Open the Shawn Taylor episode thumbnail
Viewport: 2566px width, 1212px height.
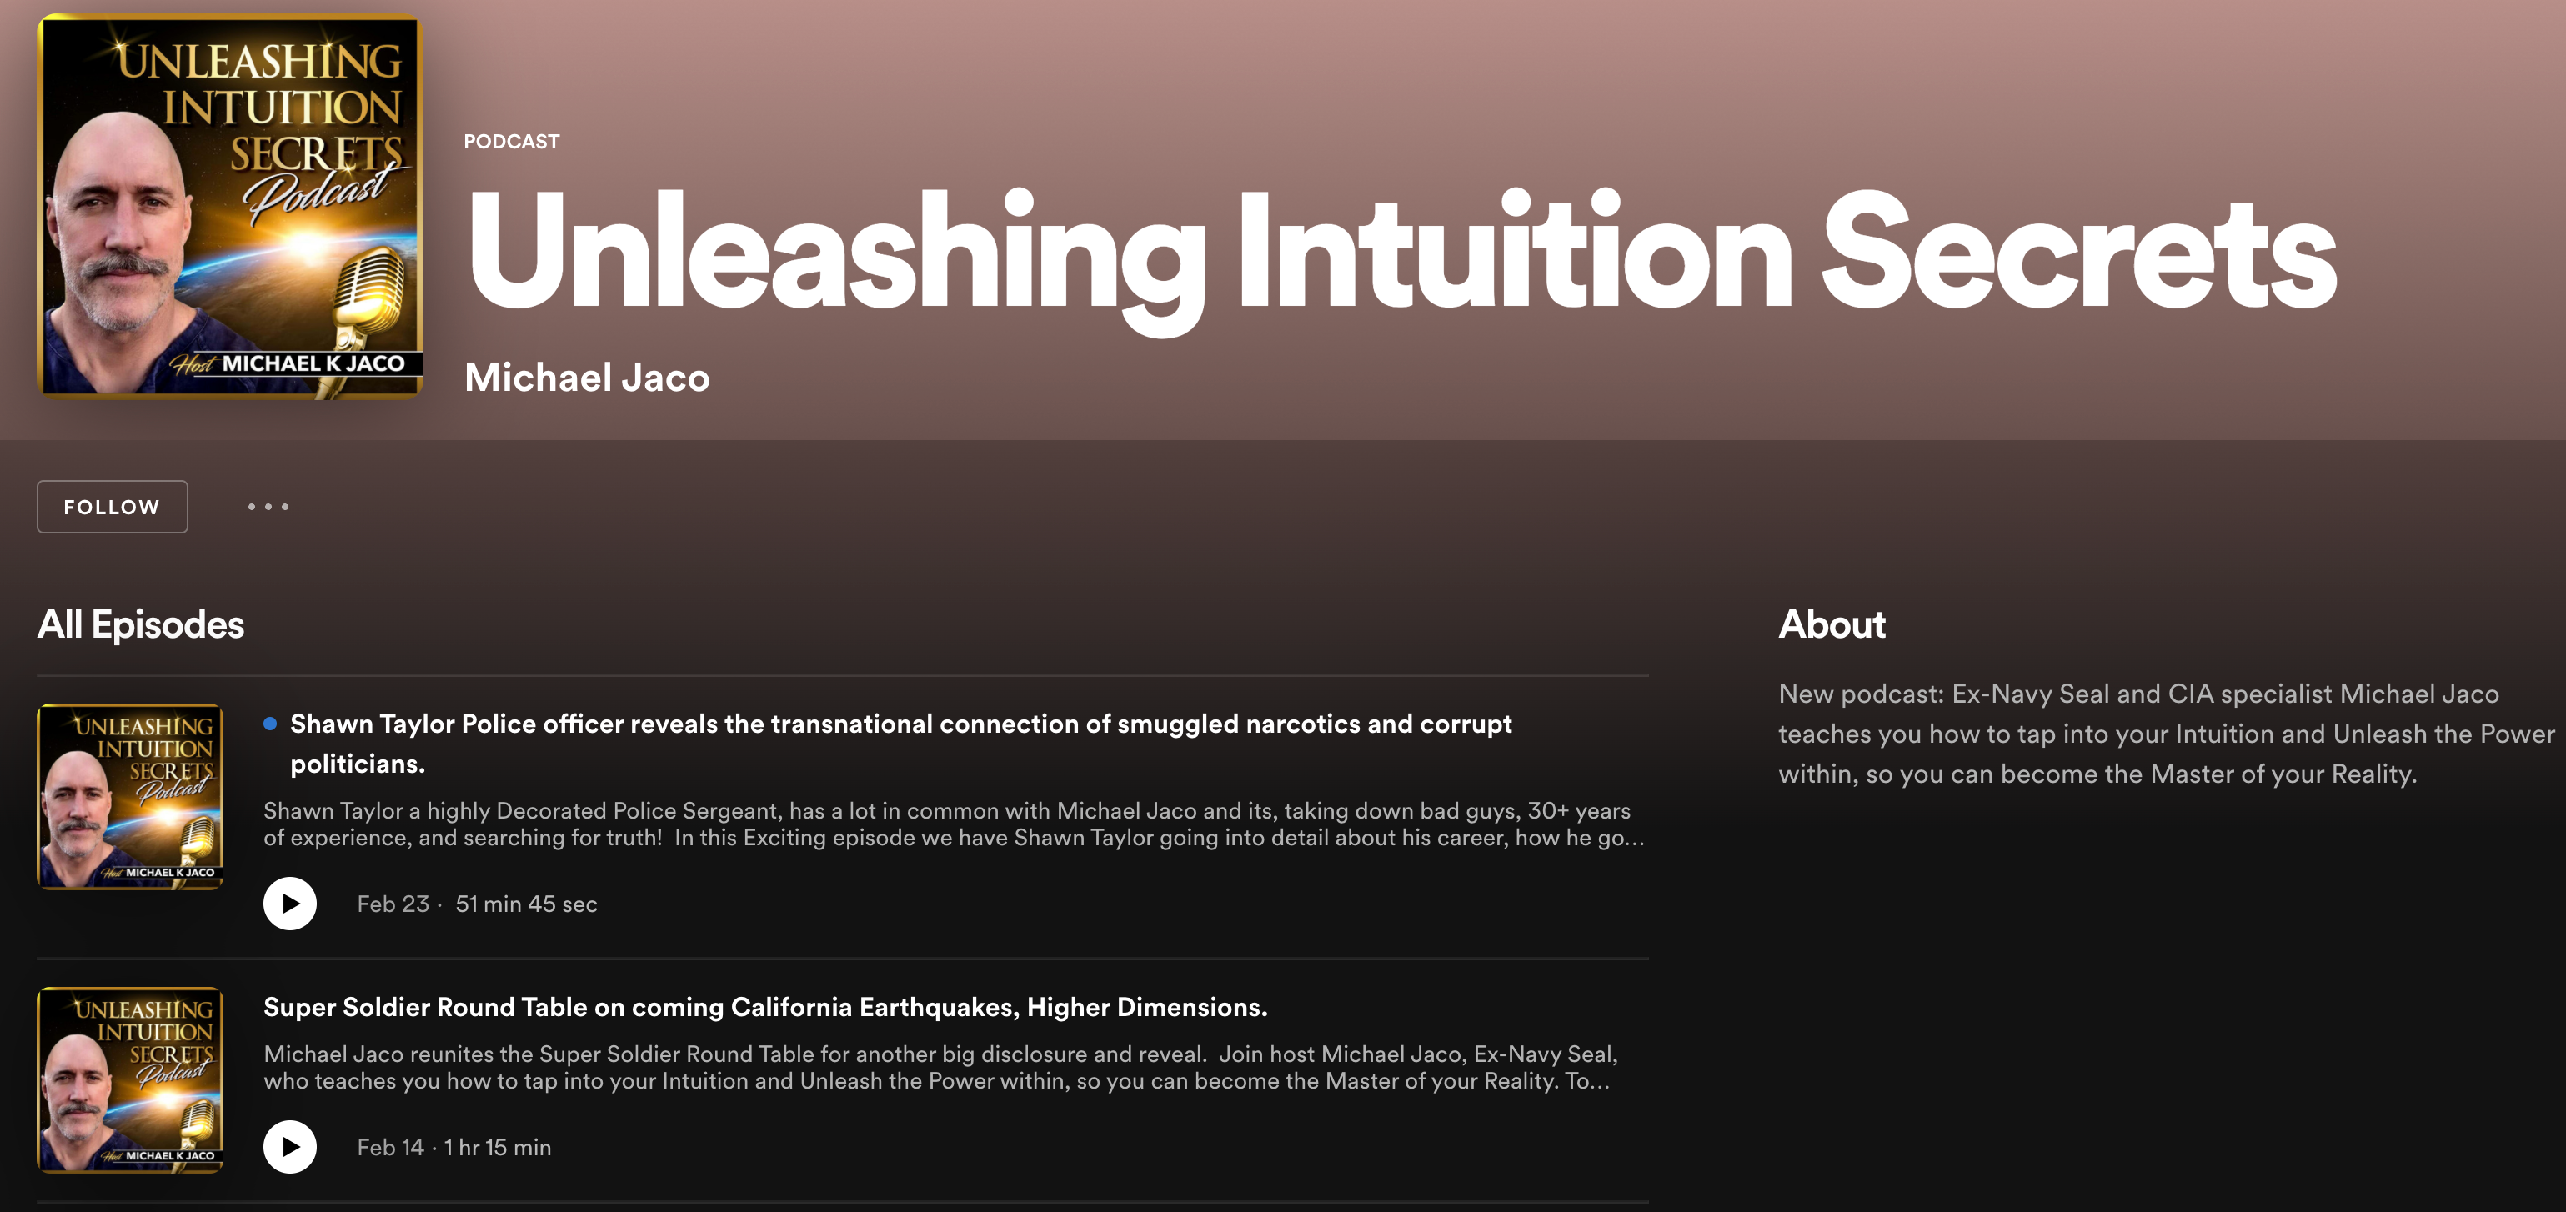[129, 797]
